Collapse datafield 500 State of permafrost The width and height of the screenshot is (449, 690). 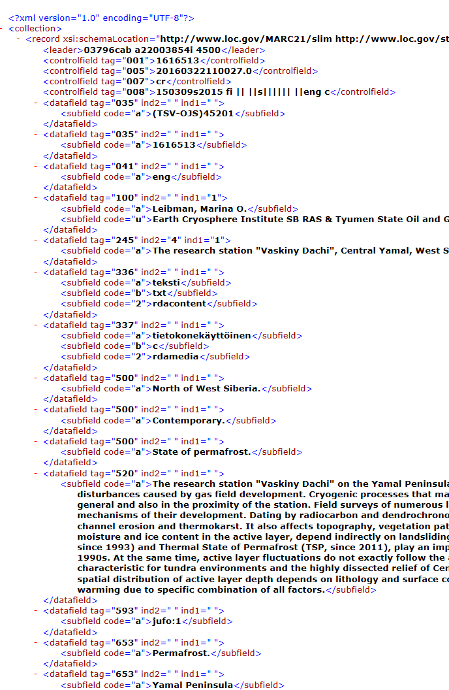tap(36, 441)
